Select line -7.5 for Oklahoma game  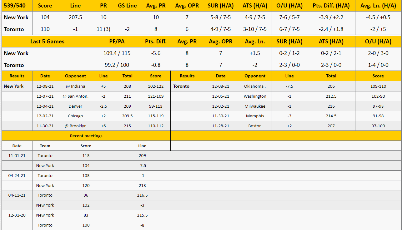(289, 86)
